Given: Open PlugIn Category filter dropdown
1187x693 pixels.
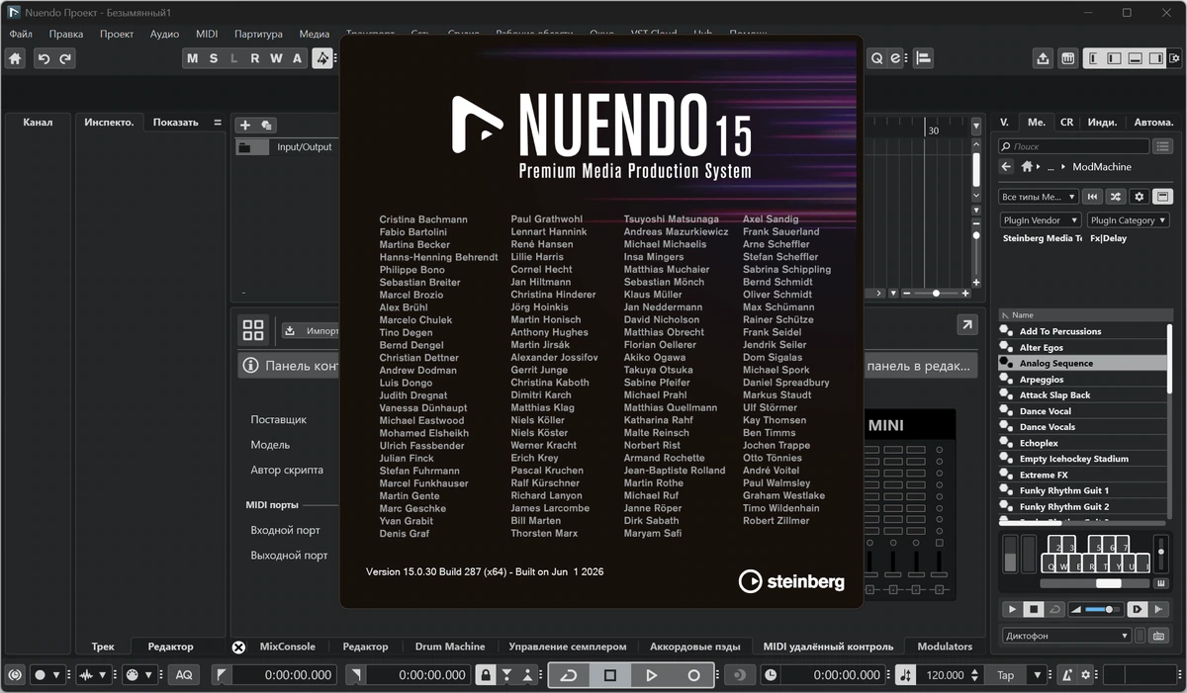Looking at the screenshot, I should pos(1128,220).
